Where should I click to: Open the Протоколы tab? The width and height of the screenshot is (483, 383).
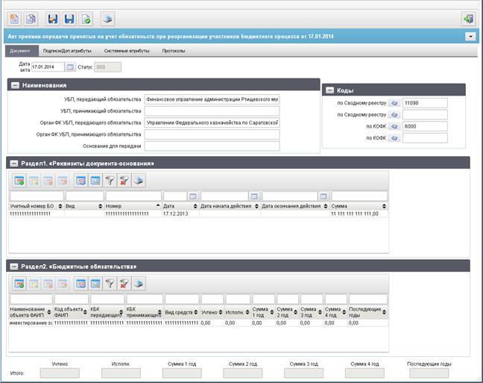tap(174, 51)
